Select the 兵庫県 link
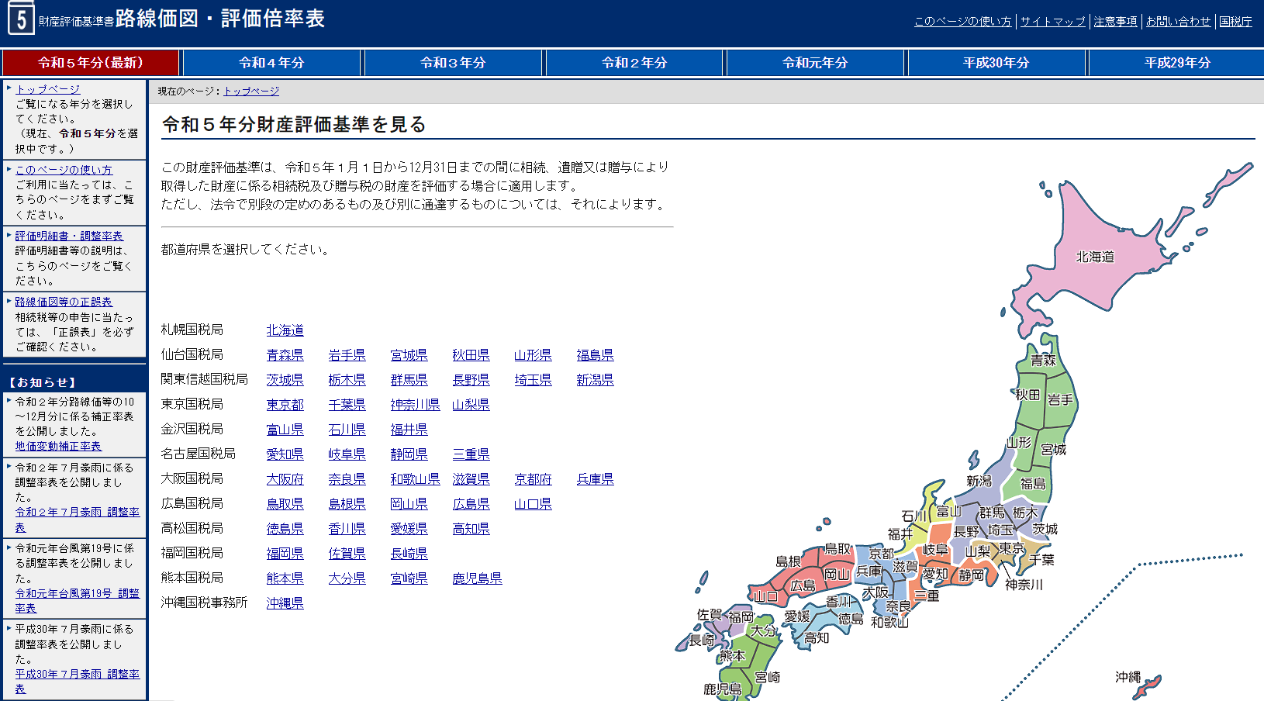Image resolution: width=1264 pixels, height=701 pixels. [596, 479]
